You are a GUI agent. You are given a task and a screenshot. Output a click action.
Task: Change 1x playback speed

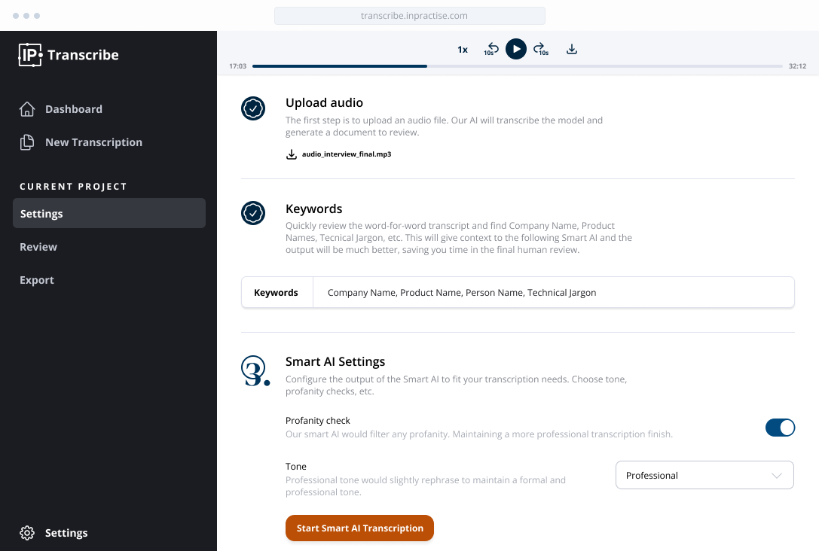pyautogui.click(x=463, y=50)
